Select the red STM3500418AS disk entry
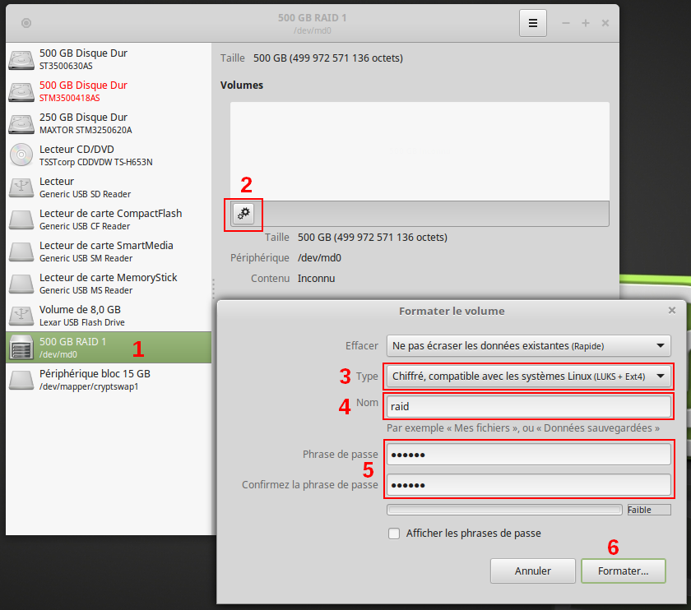 click(x=83, y=91)
